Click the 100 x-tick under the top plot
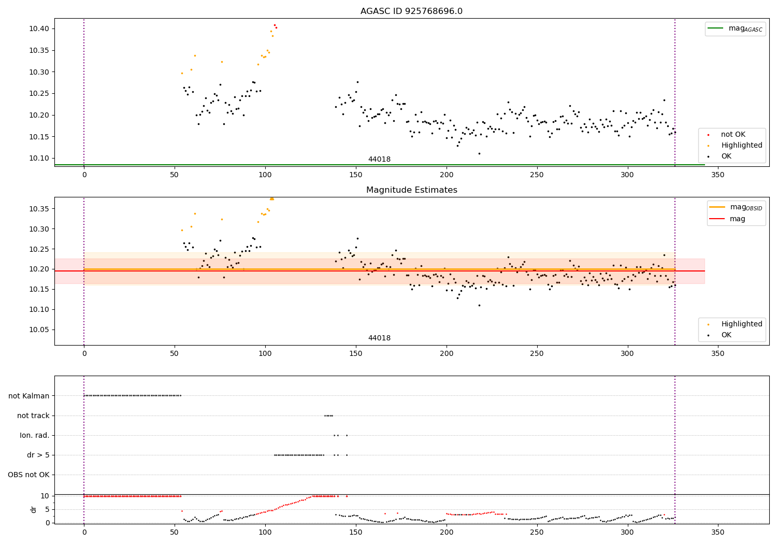This screenshot has height=544, width=777. (265, 175)
